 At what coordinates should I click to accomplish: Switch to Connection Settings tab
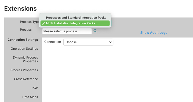point(23,40)
